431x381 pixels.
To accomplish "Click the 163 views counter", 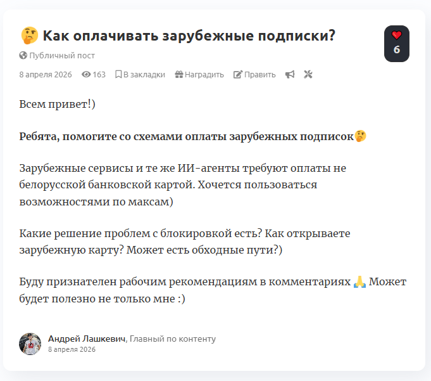I will coord(99,75).
